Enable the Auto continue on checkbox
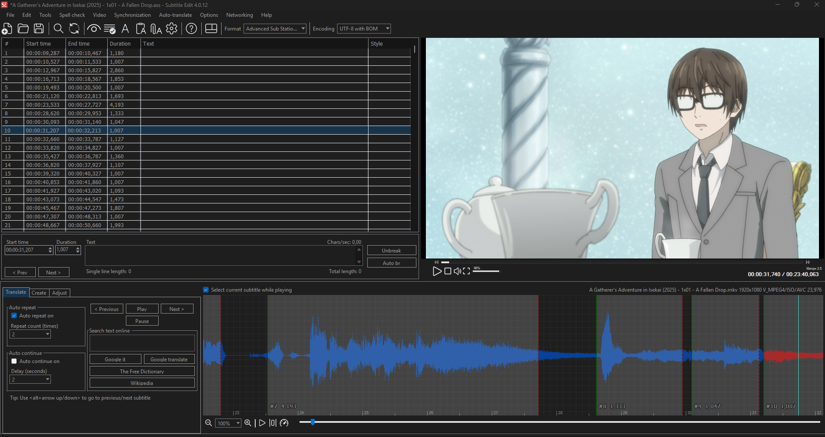The image size is (825, 437). coord(14,361)
